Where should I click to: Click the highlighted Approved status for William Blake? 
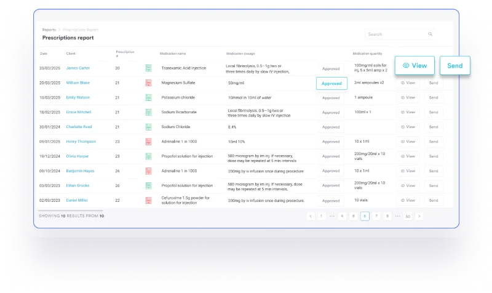coord(331,84)
